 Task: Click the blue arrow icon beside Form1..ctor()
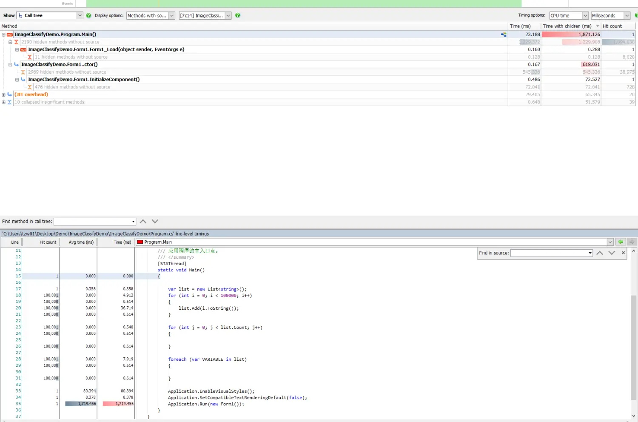(x=17, y=65)
